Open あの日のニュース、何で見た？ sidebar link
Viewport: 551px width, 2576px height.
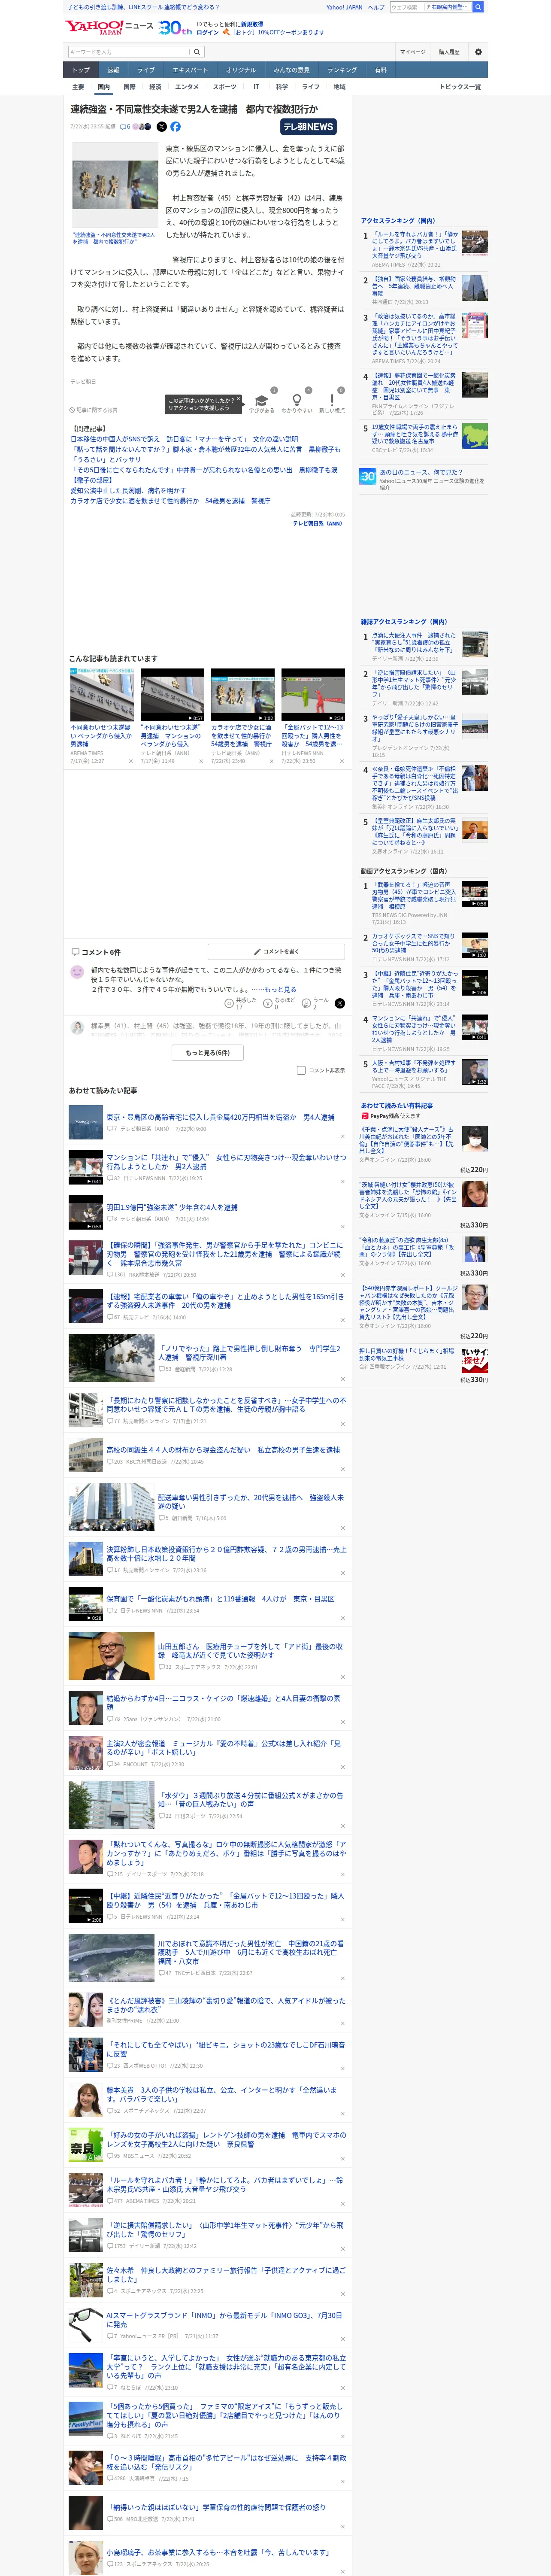point(421,472)
